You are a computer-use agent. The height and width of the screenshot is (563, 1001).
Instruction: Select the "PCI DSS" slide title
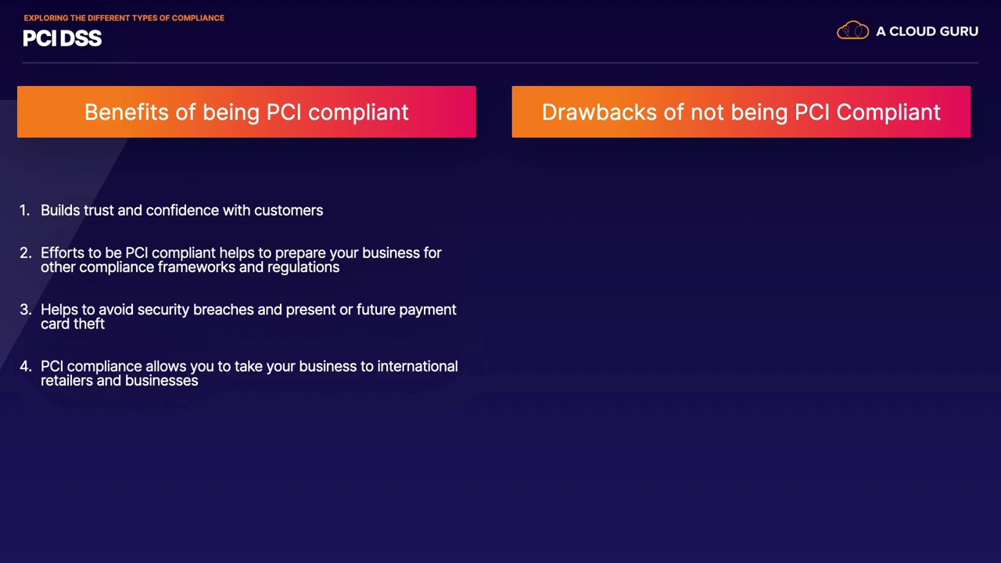(x=63, y=38)
